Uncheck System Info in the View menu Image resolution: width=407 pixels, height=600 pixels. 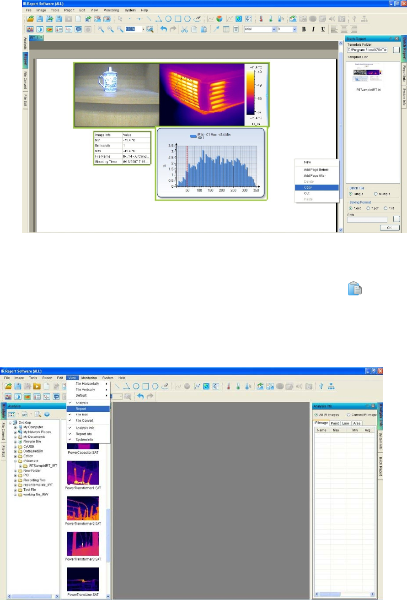click(88, 440)
